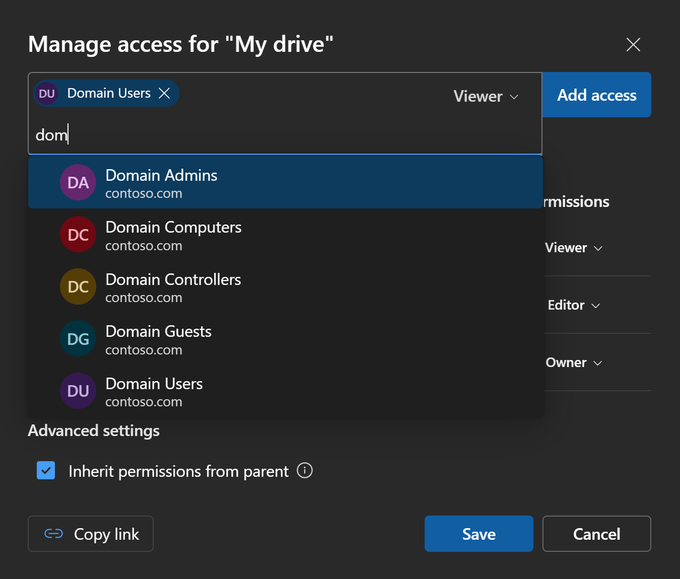This screenshot has height=579, width=680.
Task: Click the red DC avatar for Domain Computers
Action: pyautogui.click(x=78, y=235)
